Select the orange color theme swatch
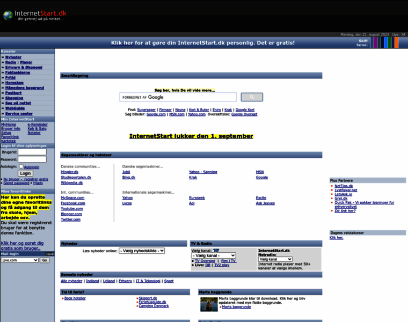 (x=396, y=42)
